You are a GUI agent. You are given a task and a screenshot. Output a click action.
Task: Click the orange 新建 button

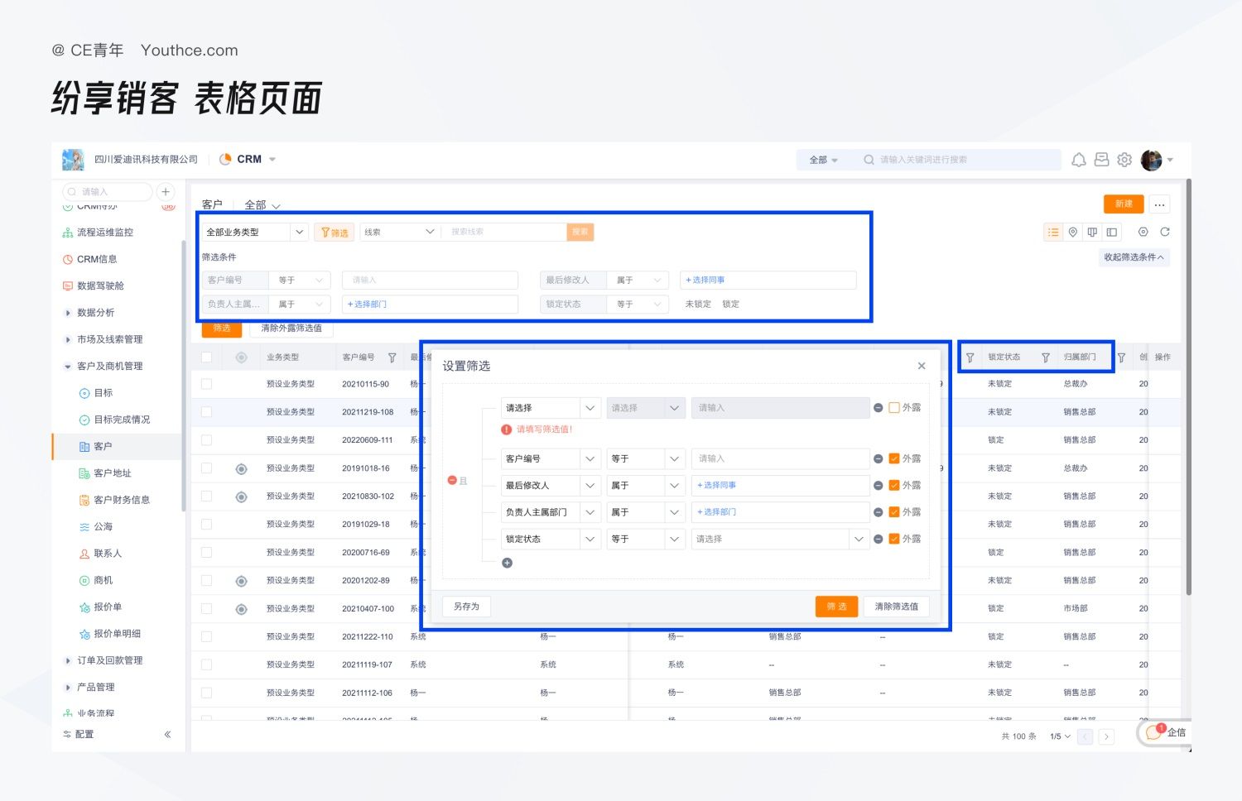[1124, 204]
